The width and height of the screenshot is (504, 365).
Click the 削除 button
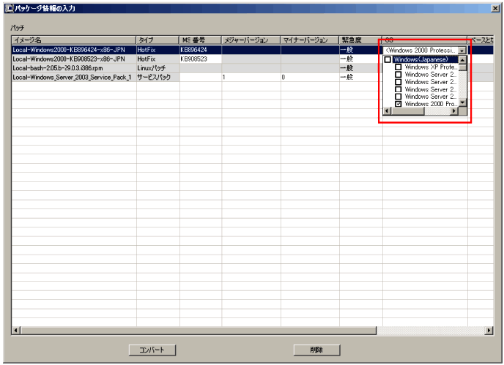click(x=316, y=350)
